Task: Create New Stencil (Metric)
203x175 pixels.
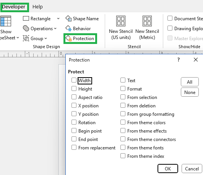Action: [147, 28]
